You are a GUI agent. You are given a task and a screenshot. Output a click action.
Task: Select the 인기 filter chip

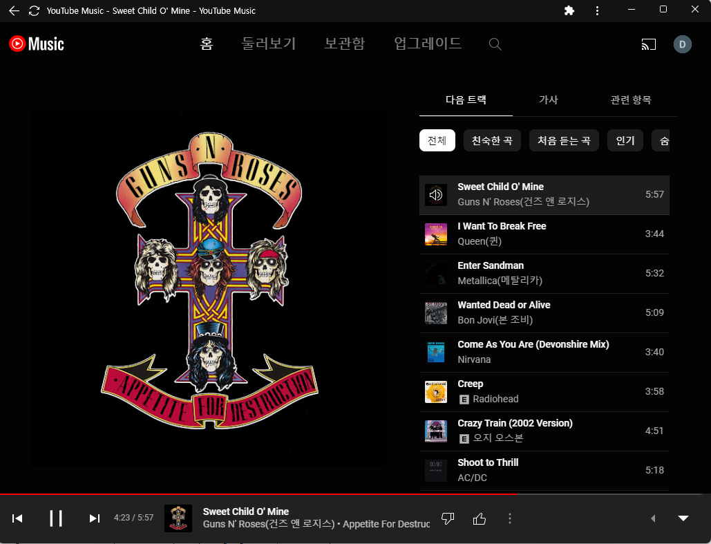625,140
